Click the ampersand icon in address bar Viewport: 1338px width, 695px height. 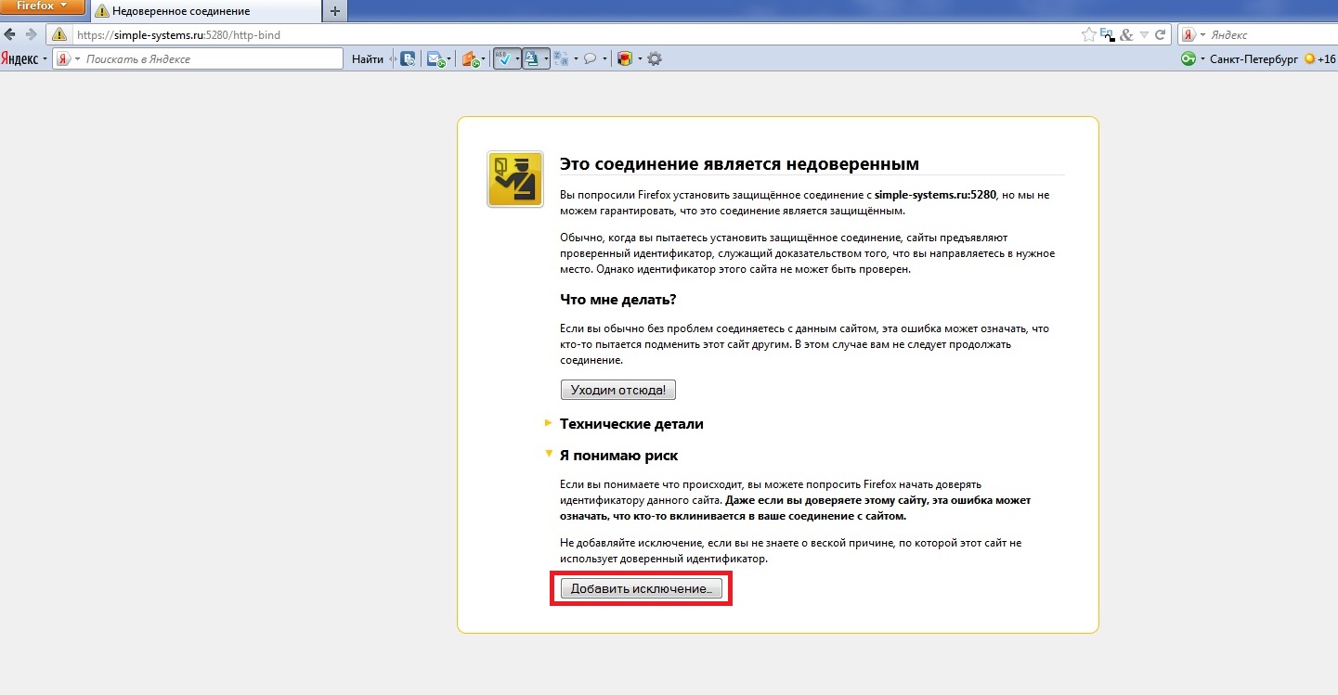click(1126, 35)
